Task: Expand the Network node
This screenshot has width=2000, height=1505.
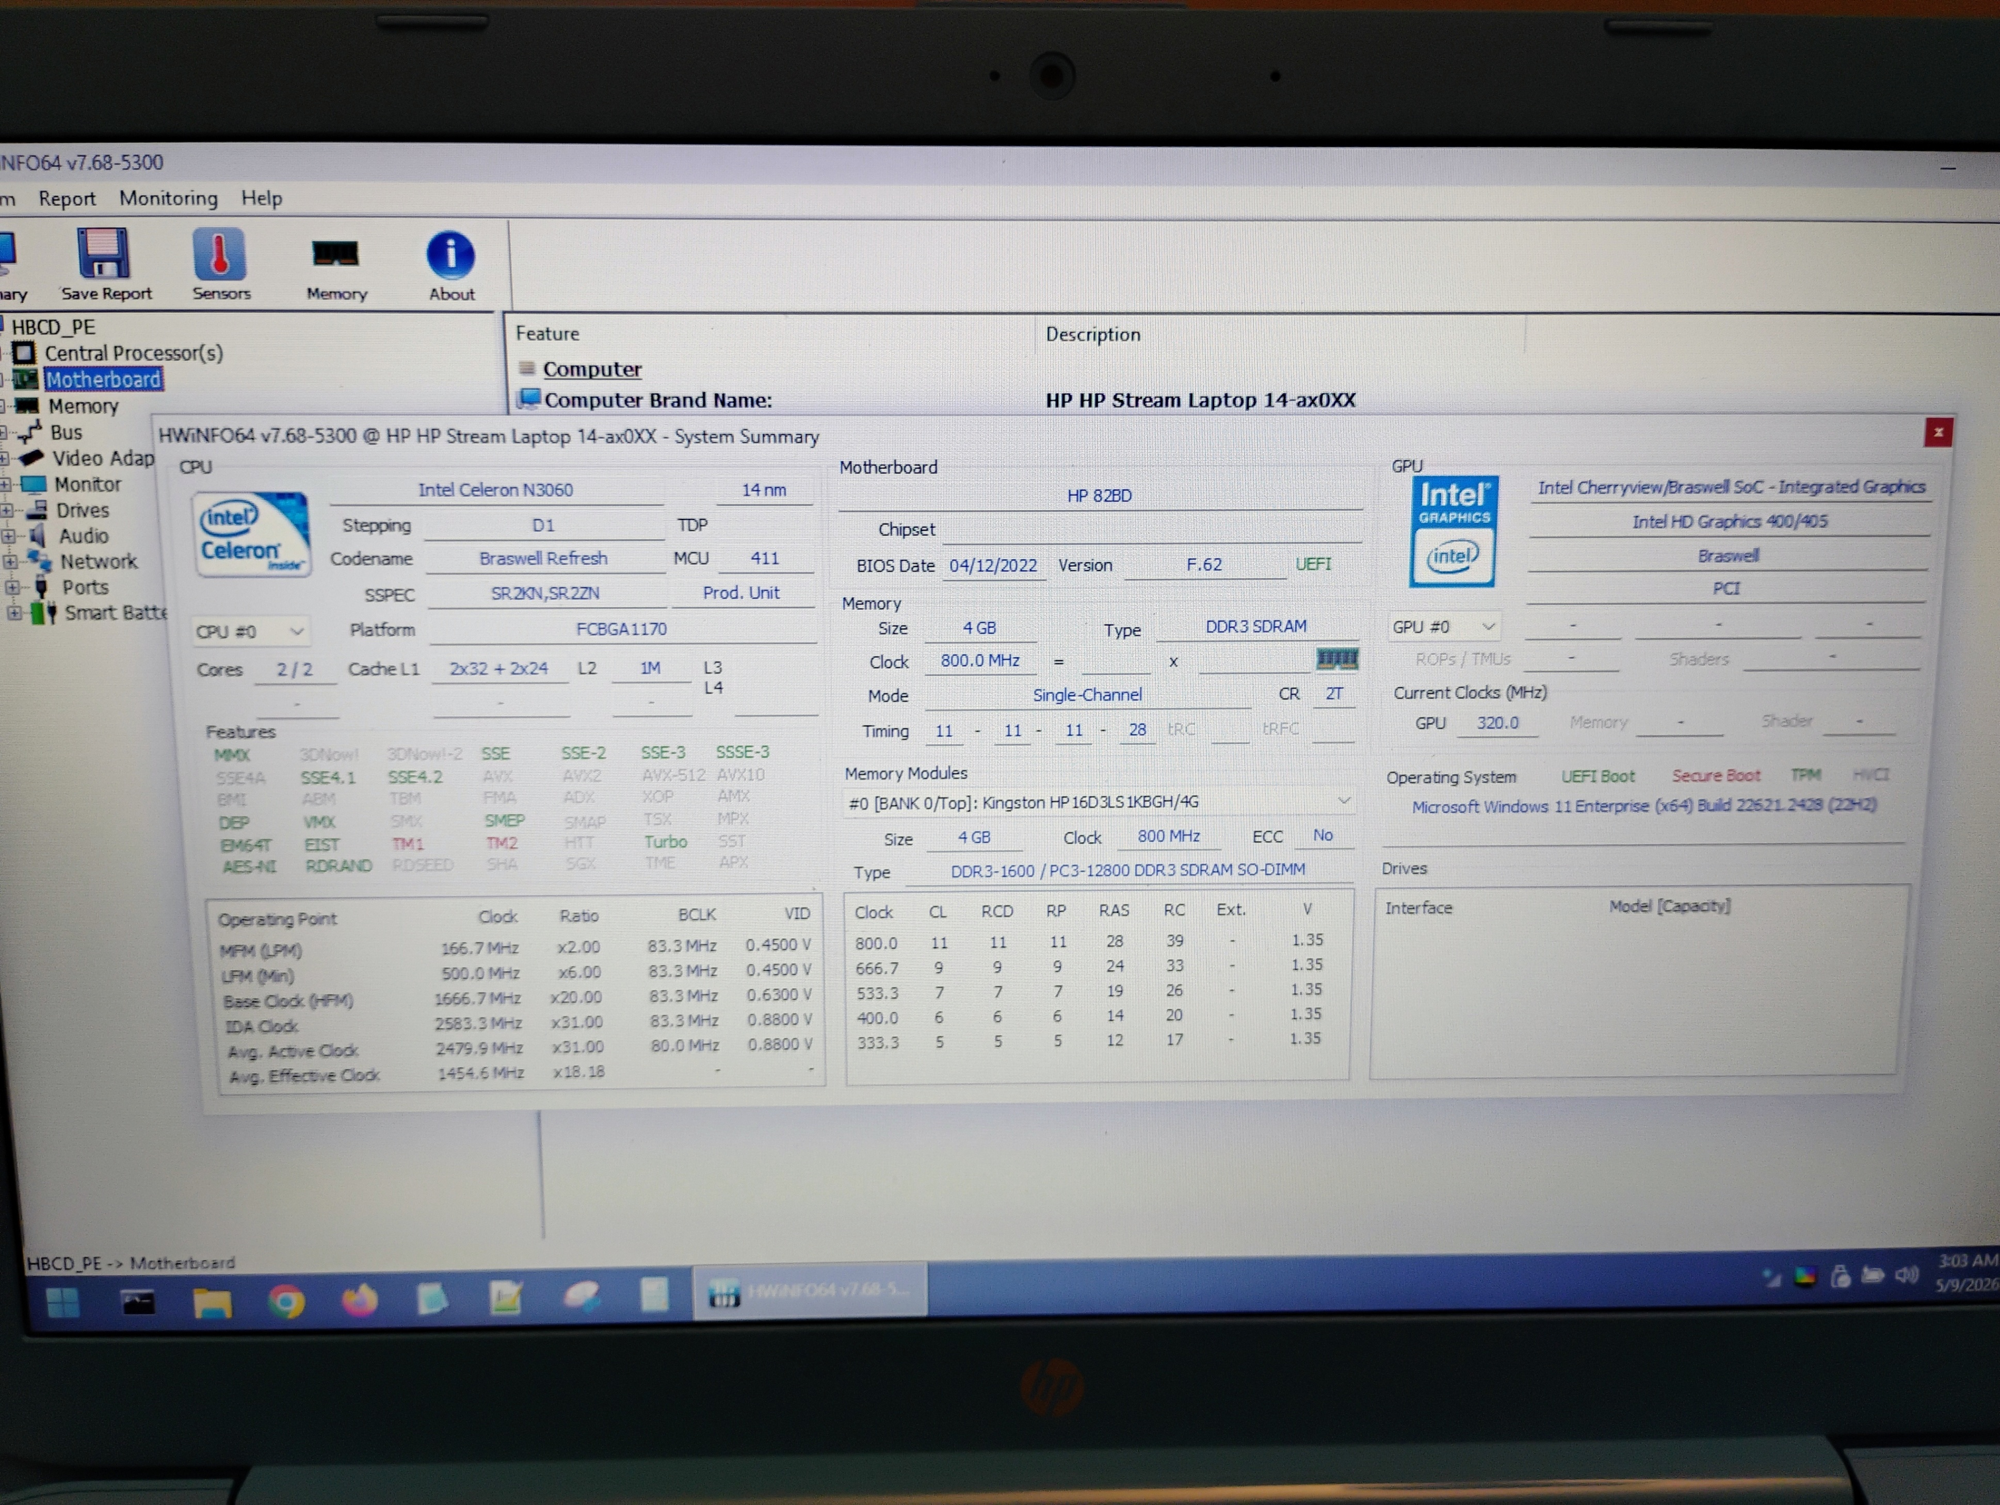Action: 11,561
